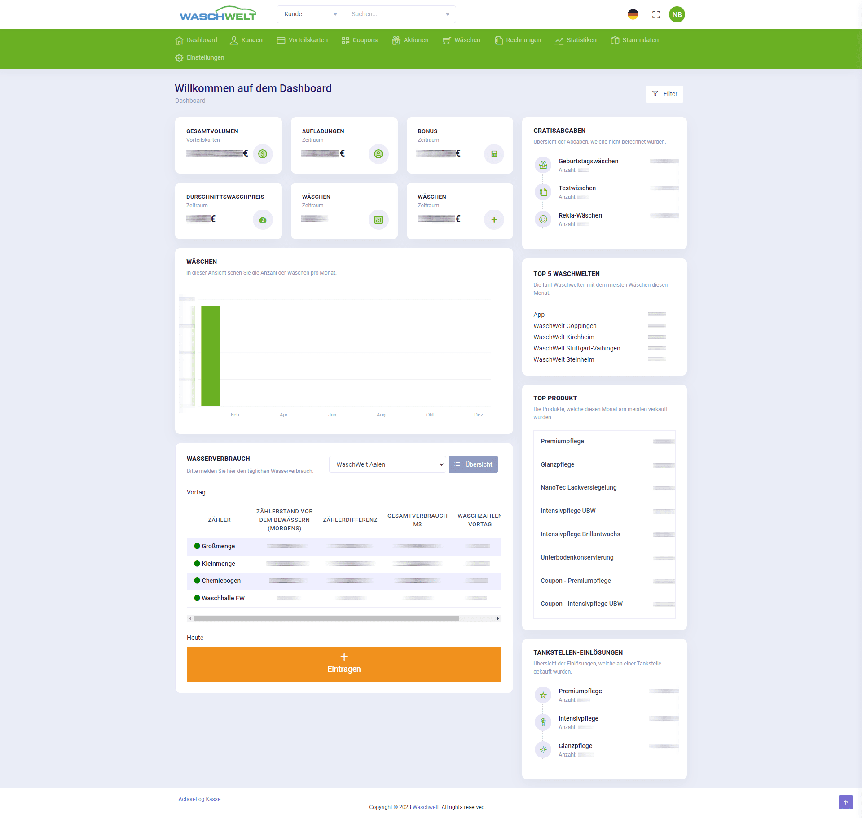Click the Dashboard breadcrumb link
Viewport: 862px width, 818px height.
(190, 101)
